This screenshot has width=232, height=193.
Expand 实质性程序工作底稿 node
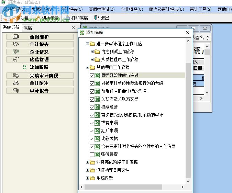pyautogui.click(x=92, y=59)
